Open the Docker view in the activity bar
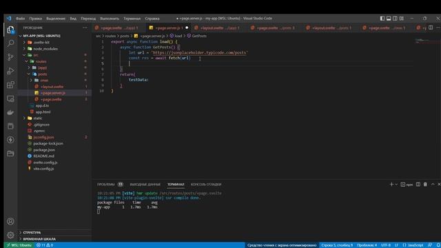This screenshot has height=248, width=441. click(10, 112)
